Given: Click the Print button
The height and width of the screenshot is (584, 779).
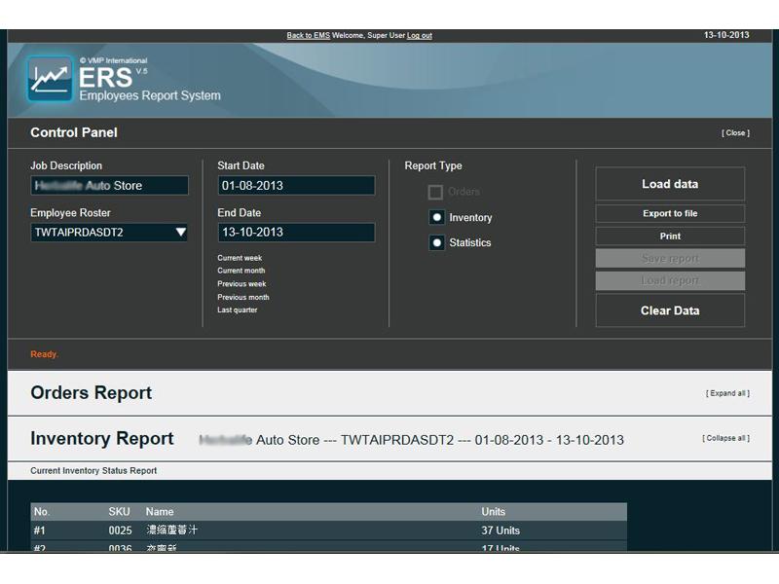Looking at the screenshot, I should (x=670, y=236).
